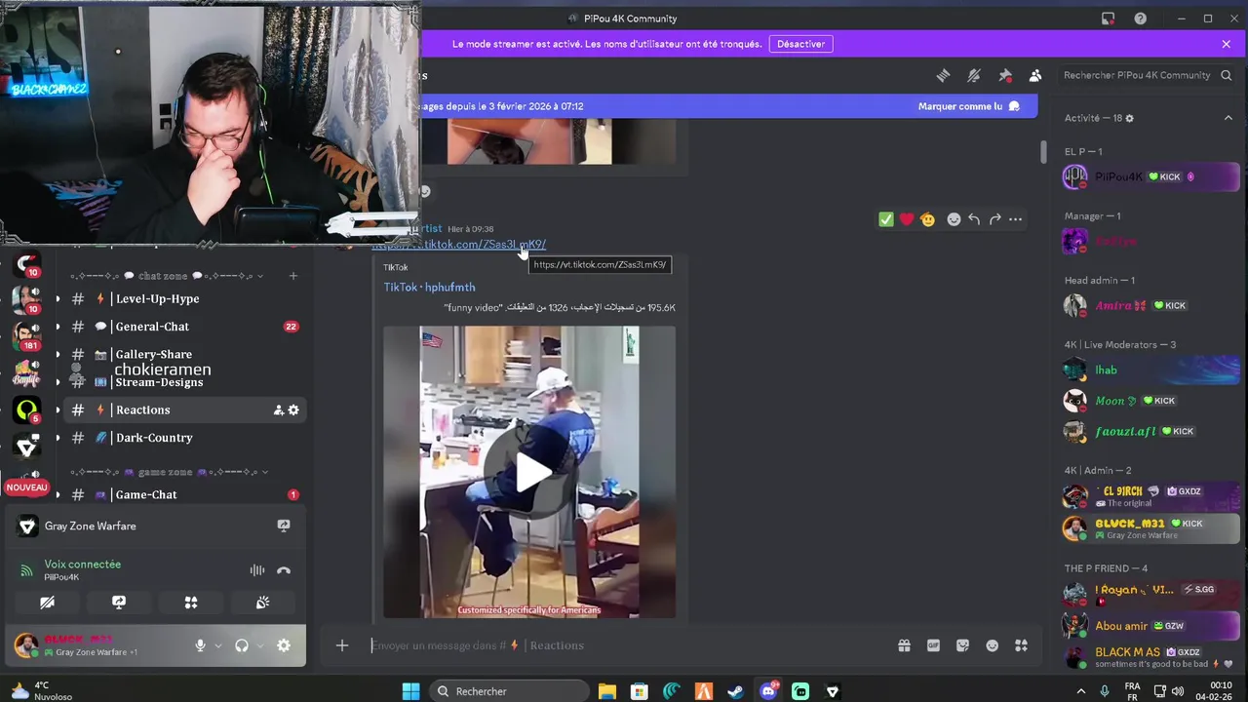Open pinned messages icon
1248x702 pixels.
(1005, 75)
